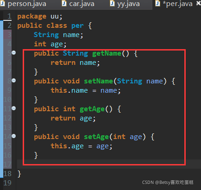Click 'int age;' field declaration
The height and width of the screenshot is (190, 201).
[x=50, y=44]
